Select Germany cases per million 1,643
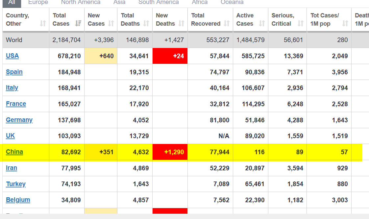 point(340,120)
